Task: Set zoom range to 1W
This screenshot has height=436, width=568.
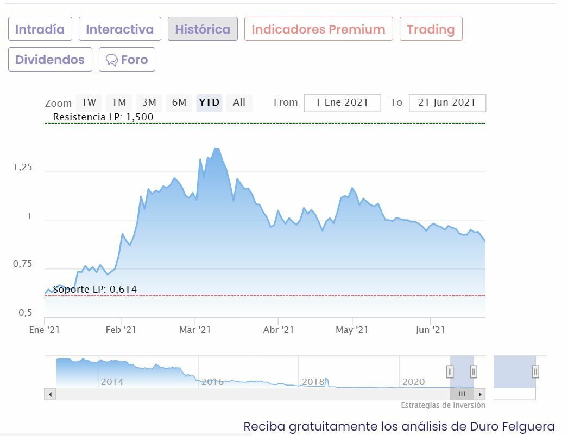Action: (x=89, y=102)
